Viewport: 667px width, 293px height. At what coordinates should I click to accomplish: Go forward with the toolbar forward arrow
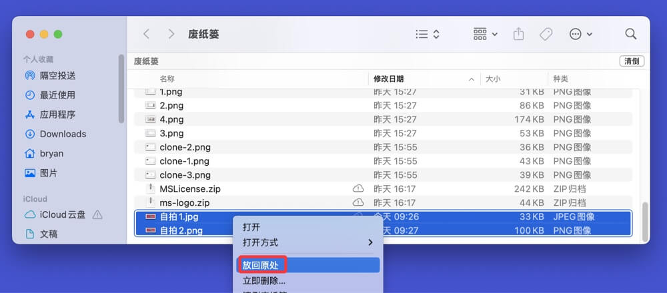tap(171, 35)
